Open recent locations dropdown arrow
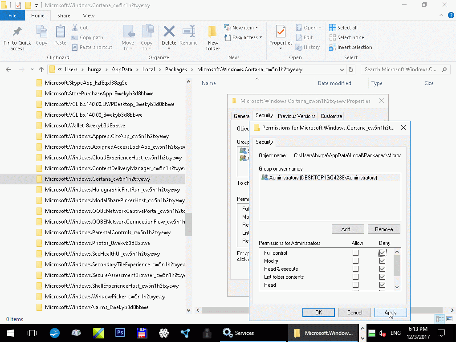 tap(32, 69)
